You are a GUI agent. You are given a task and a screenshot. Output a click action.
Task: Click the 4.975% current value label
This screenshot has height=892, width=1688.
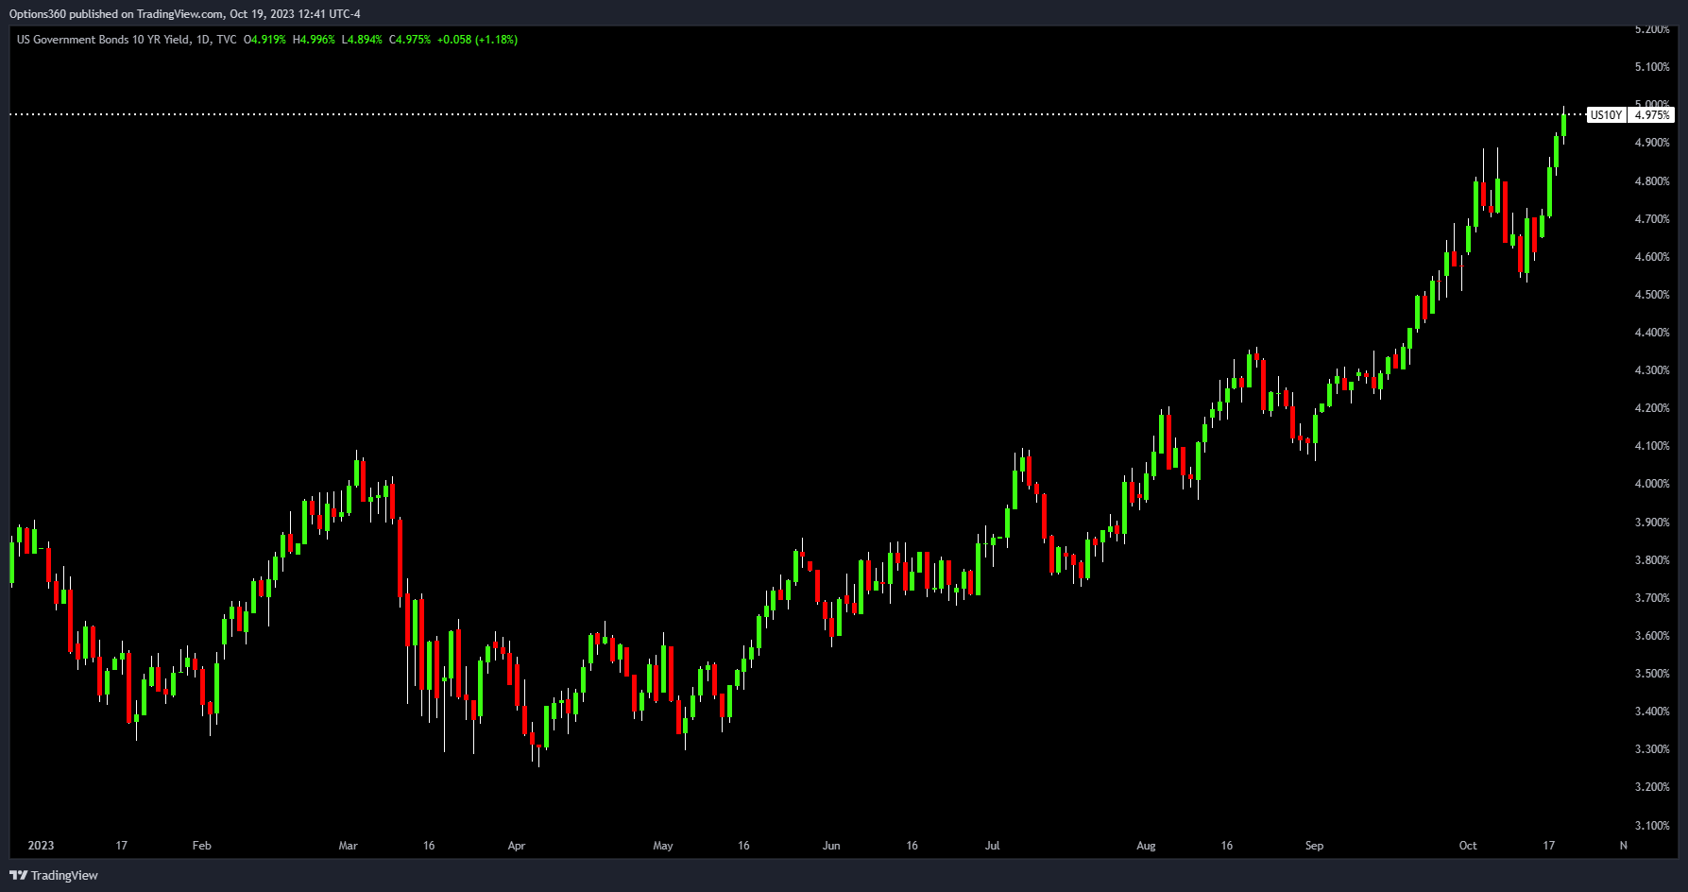tap(1652, 115)
